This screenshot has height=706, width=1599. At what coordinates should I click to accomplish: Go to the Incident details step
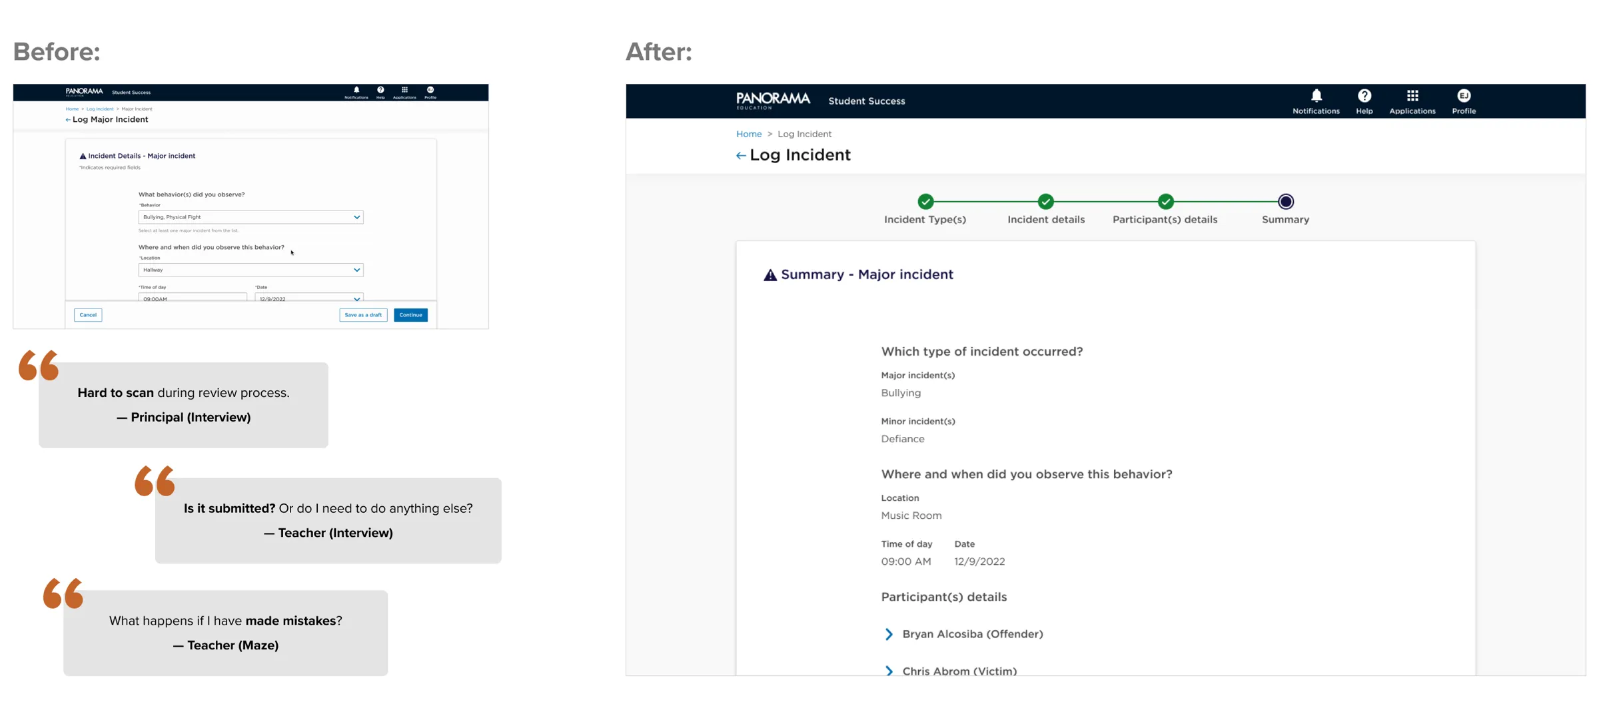(x=1045, y=202)
